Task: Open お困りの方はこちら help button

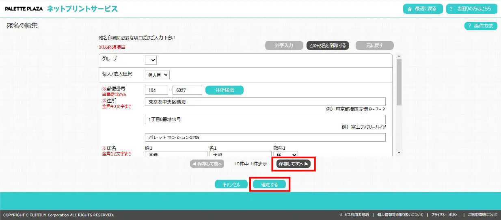Action: click(471, 9)
